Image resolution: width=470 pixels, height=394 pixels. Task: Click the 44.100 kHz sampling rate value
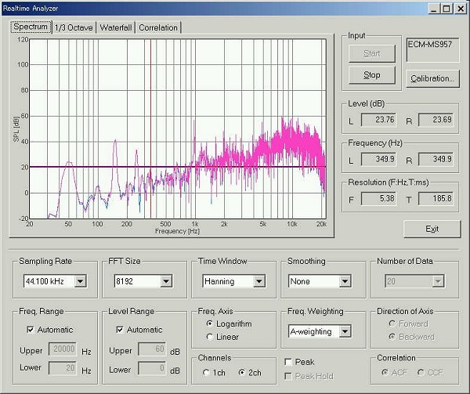point(49,281)
